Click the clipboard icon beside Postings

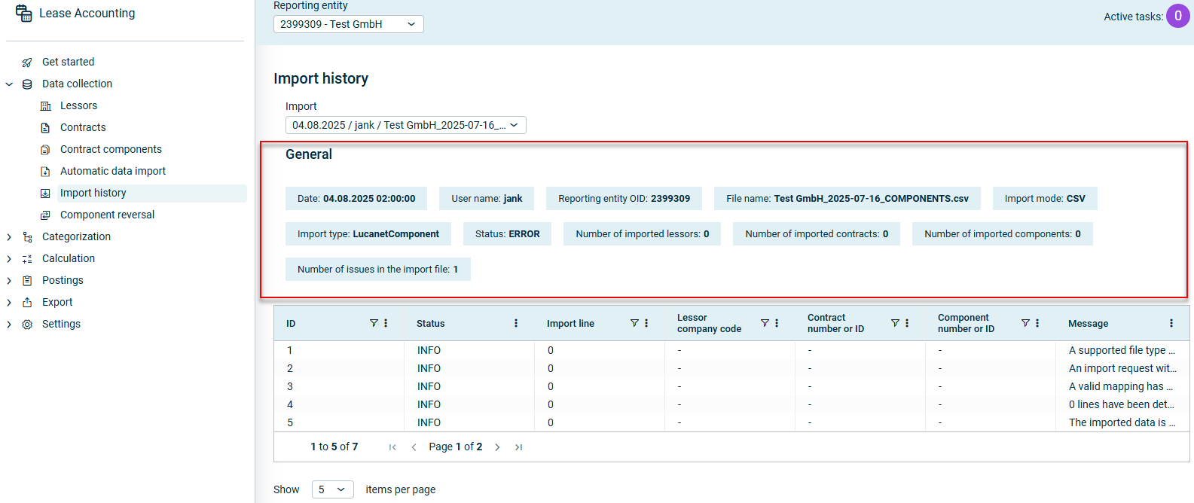(27, 281)
